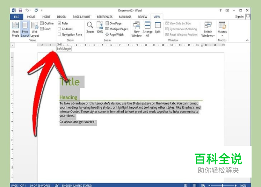Switch to Draft view
Screen dimensions: 261x187
(x=45, y=29)
